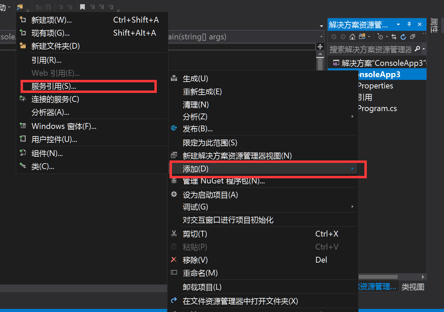Viewport: 444px width, 312px height.
Task: Choose Reference (引用(R)) in submenu
Action: click(x=92, y=60)
